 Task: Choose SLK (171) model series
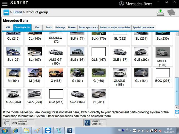(x=77, y=38)
